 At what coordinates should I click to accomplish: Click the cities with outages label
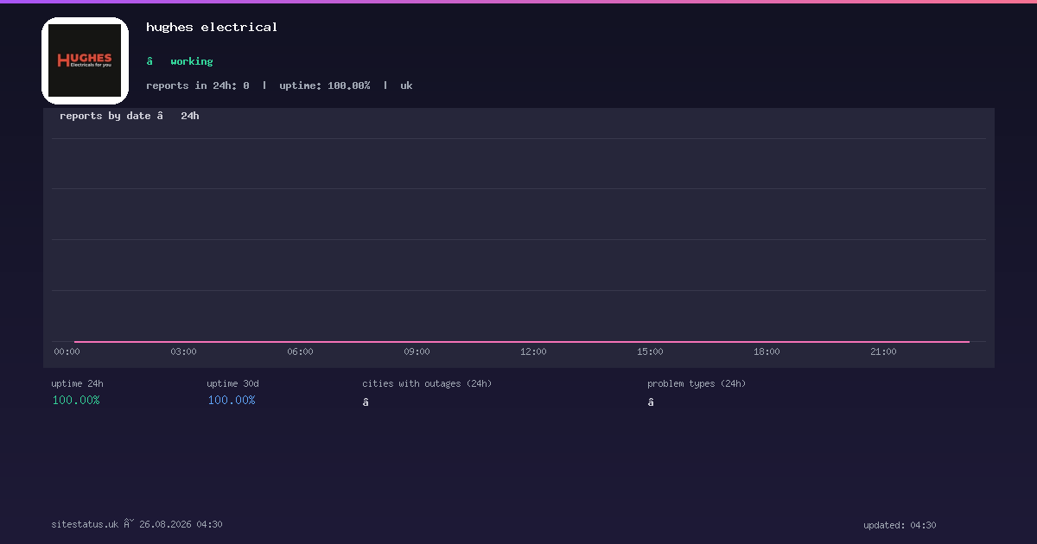[x=427, y=383]
